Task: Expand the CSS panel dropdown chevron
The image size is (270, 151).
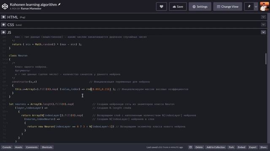Action: 263,25
